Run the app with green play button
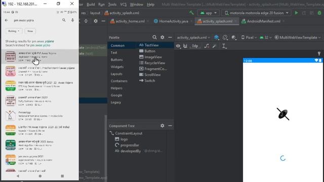Viewport: 324px width, 182px height. [296, 13]
